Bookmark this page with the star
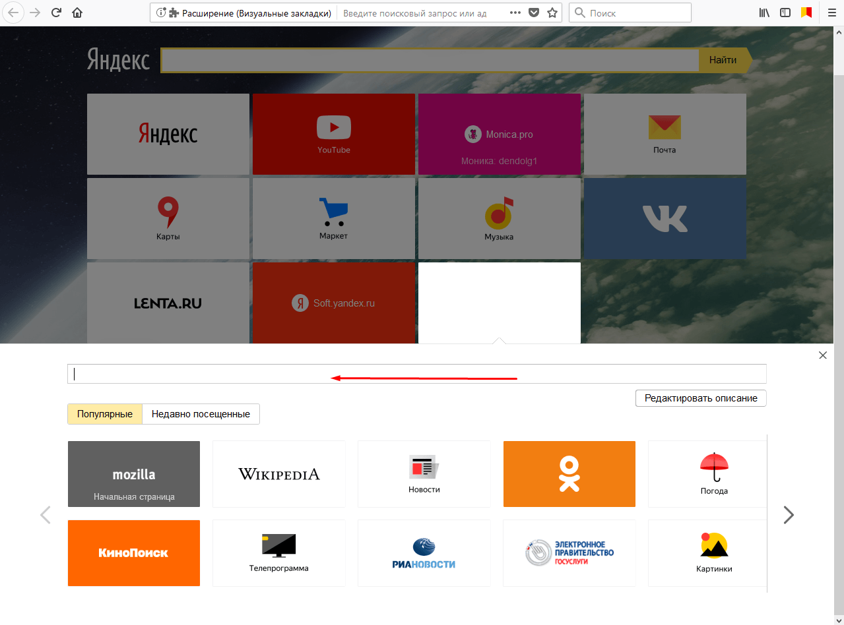Screen dimensions: 844x625 [552, 13]
